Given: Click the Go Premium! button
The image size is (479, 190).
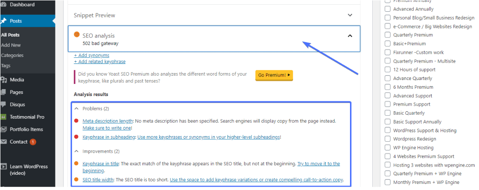Looking at the screenshot, I should 274,75.
